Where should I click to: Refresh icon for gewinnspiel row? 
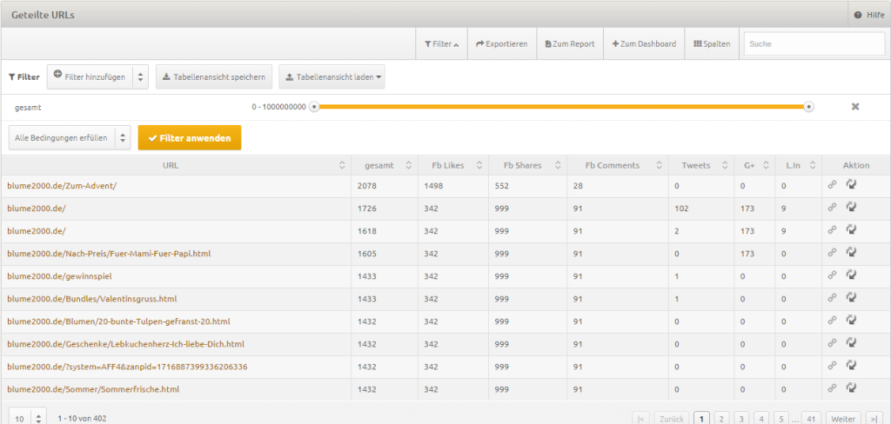[x=851, y=275]
